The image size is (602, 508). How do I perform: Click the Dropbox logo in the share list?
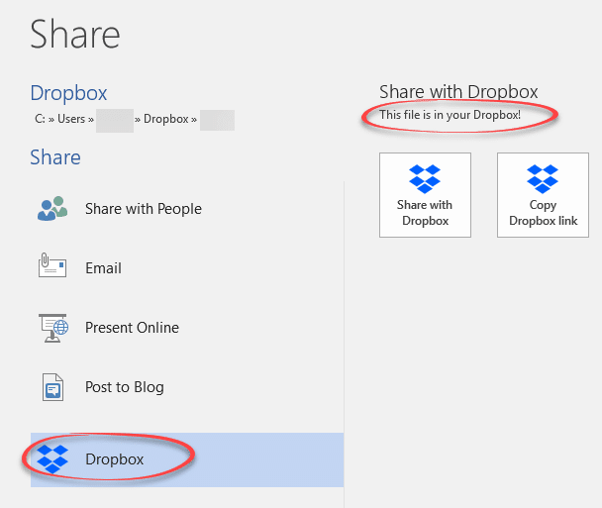coord(51,458)
